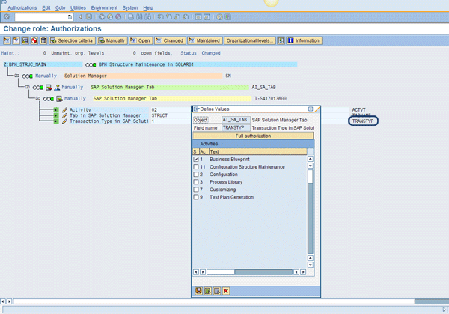This screenshot has height=314, width=449.
Task: Enable the Test Plan Generation checkbox
Action: pos(196,196)
